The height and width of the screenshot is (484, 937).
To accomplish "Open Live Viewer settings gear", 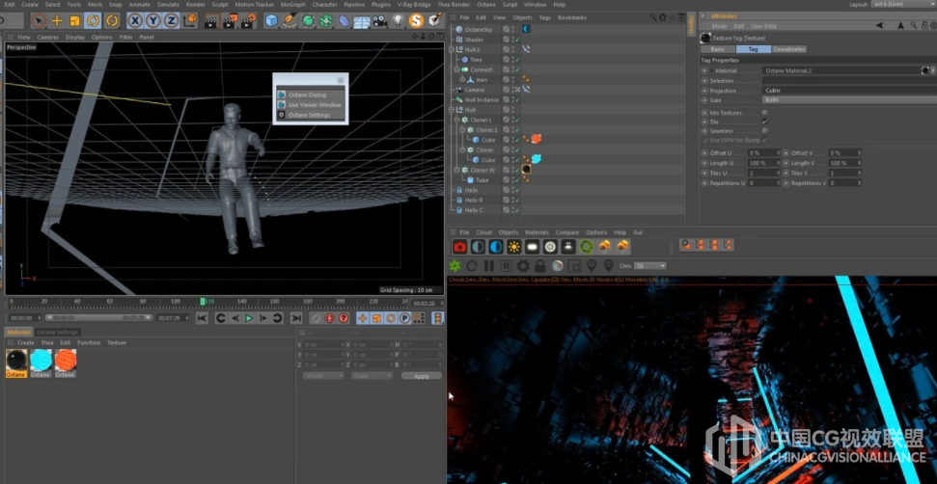I will pyautogui.click(x=523, y=265).
